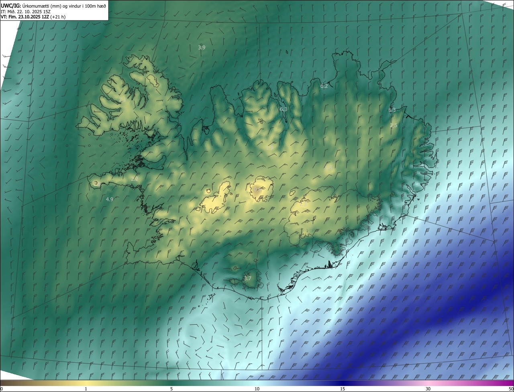Image resolution: width=514 pixels, height=392 pixels.
Task: Click the 2.5 value label in the east
Action: click(394, 125)
